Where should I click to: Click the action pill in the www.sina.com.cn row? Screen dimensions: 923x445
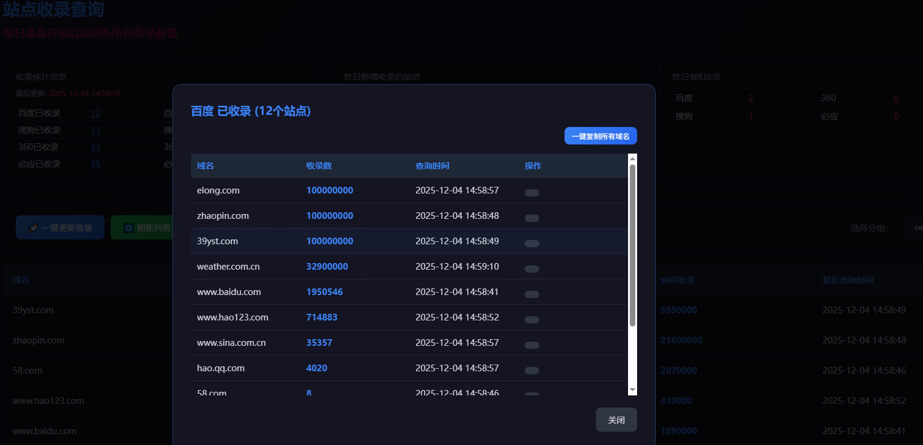[532, 345]
